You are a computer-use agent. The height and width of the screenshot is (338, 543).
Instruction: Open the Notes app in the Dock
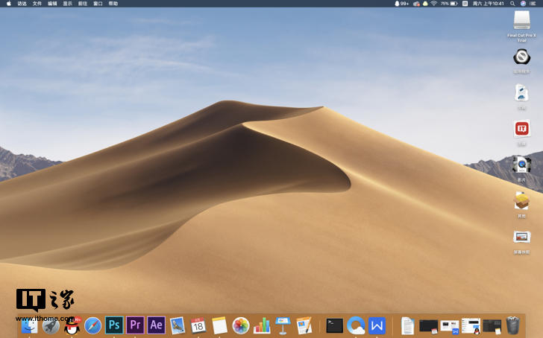(x=219, y=325)
